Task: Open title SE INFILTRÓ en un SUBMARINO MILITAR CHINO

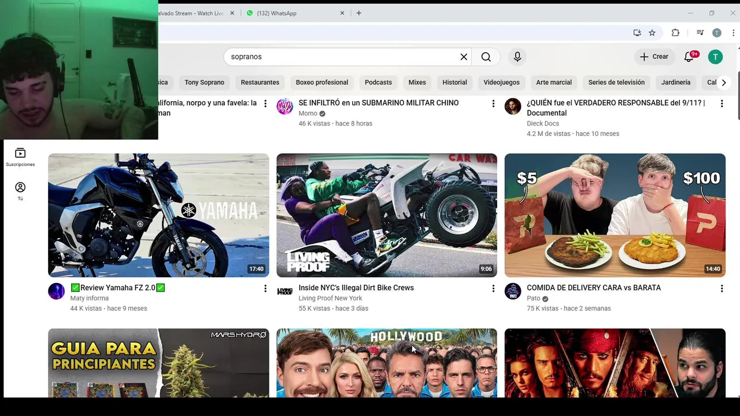Action: click(x=379, y=103)
